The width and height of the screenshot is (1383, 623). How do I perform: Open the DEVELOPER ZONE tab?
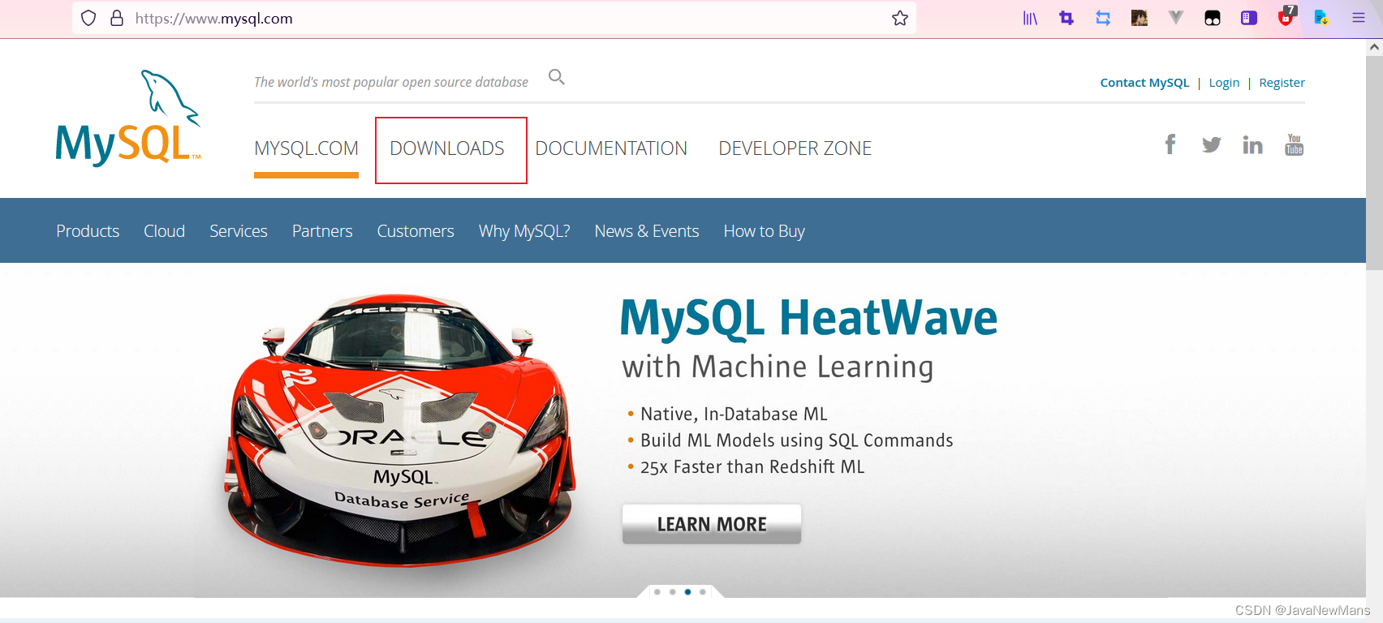795,148
